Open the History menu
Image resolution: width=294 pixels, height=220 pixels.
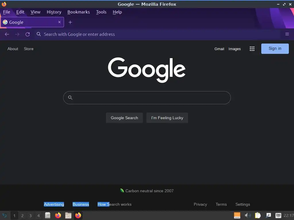pos(54,12)
